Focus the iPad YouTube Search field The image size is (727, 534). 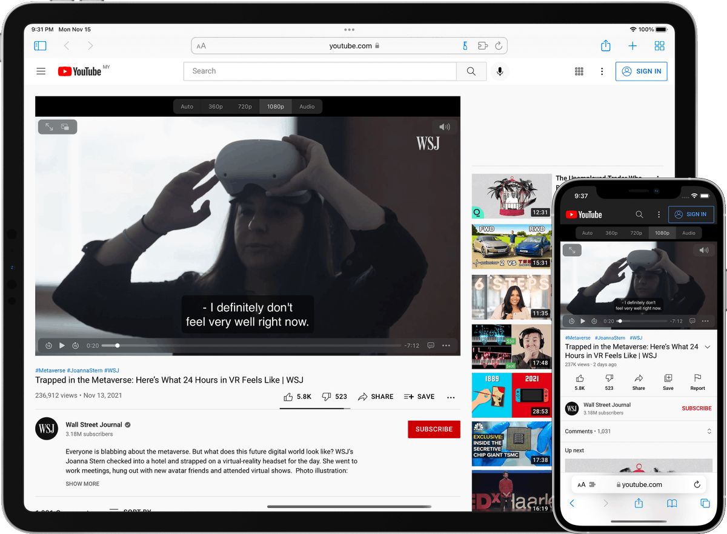320,71
